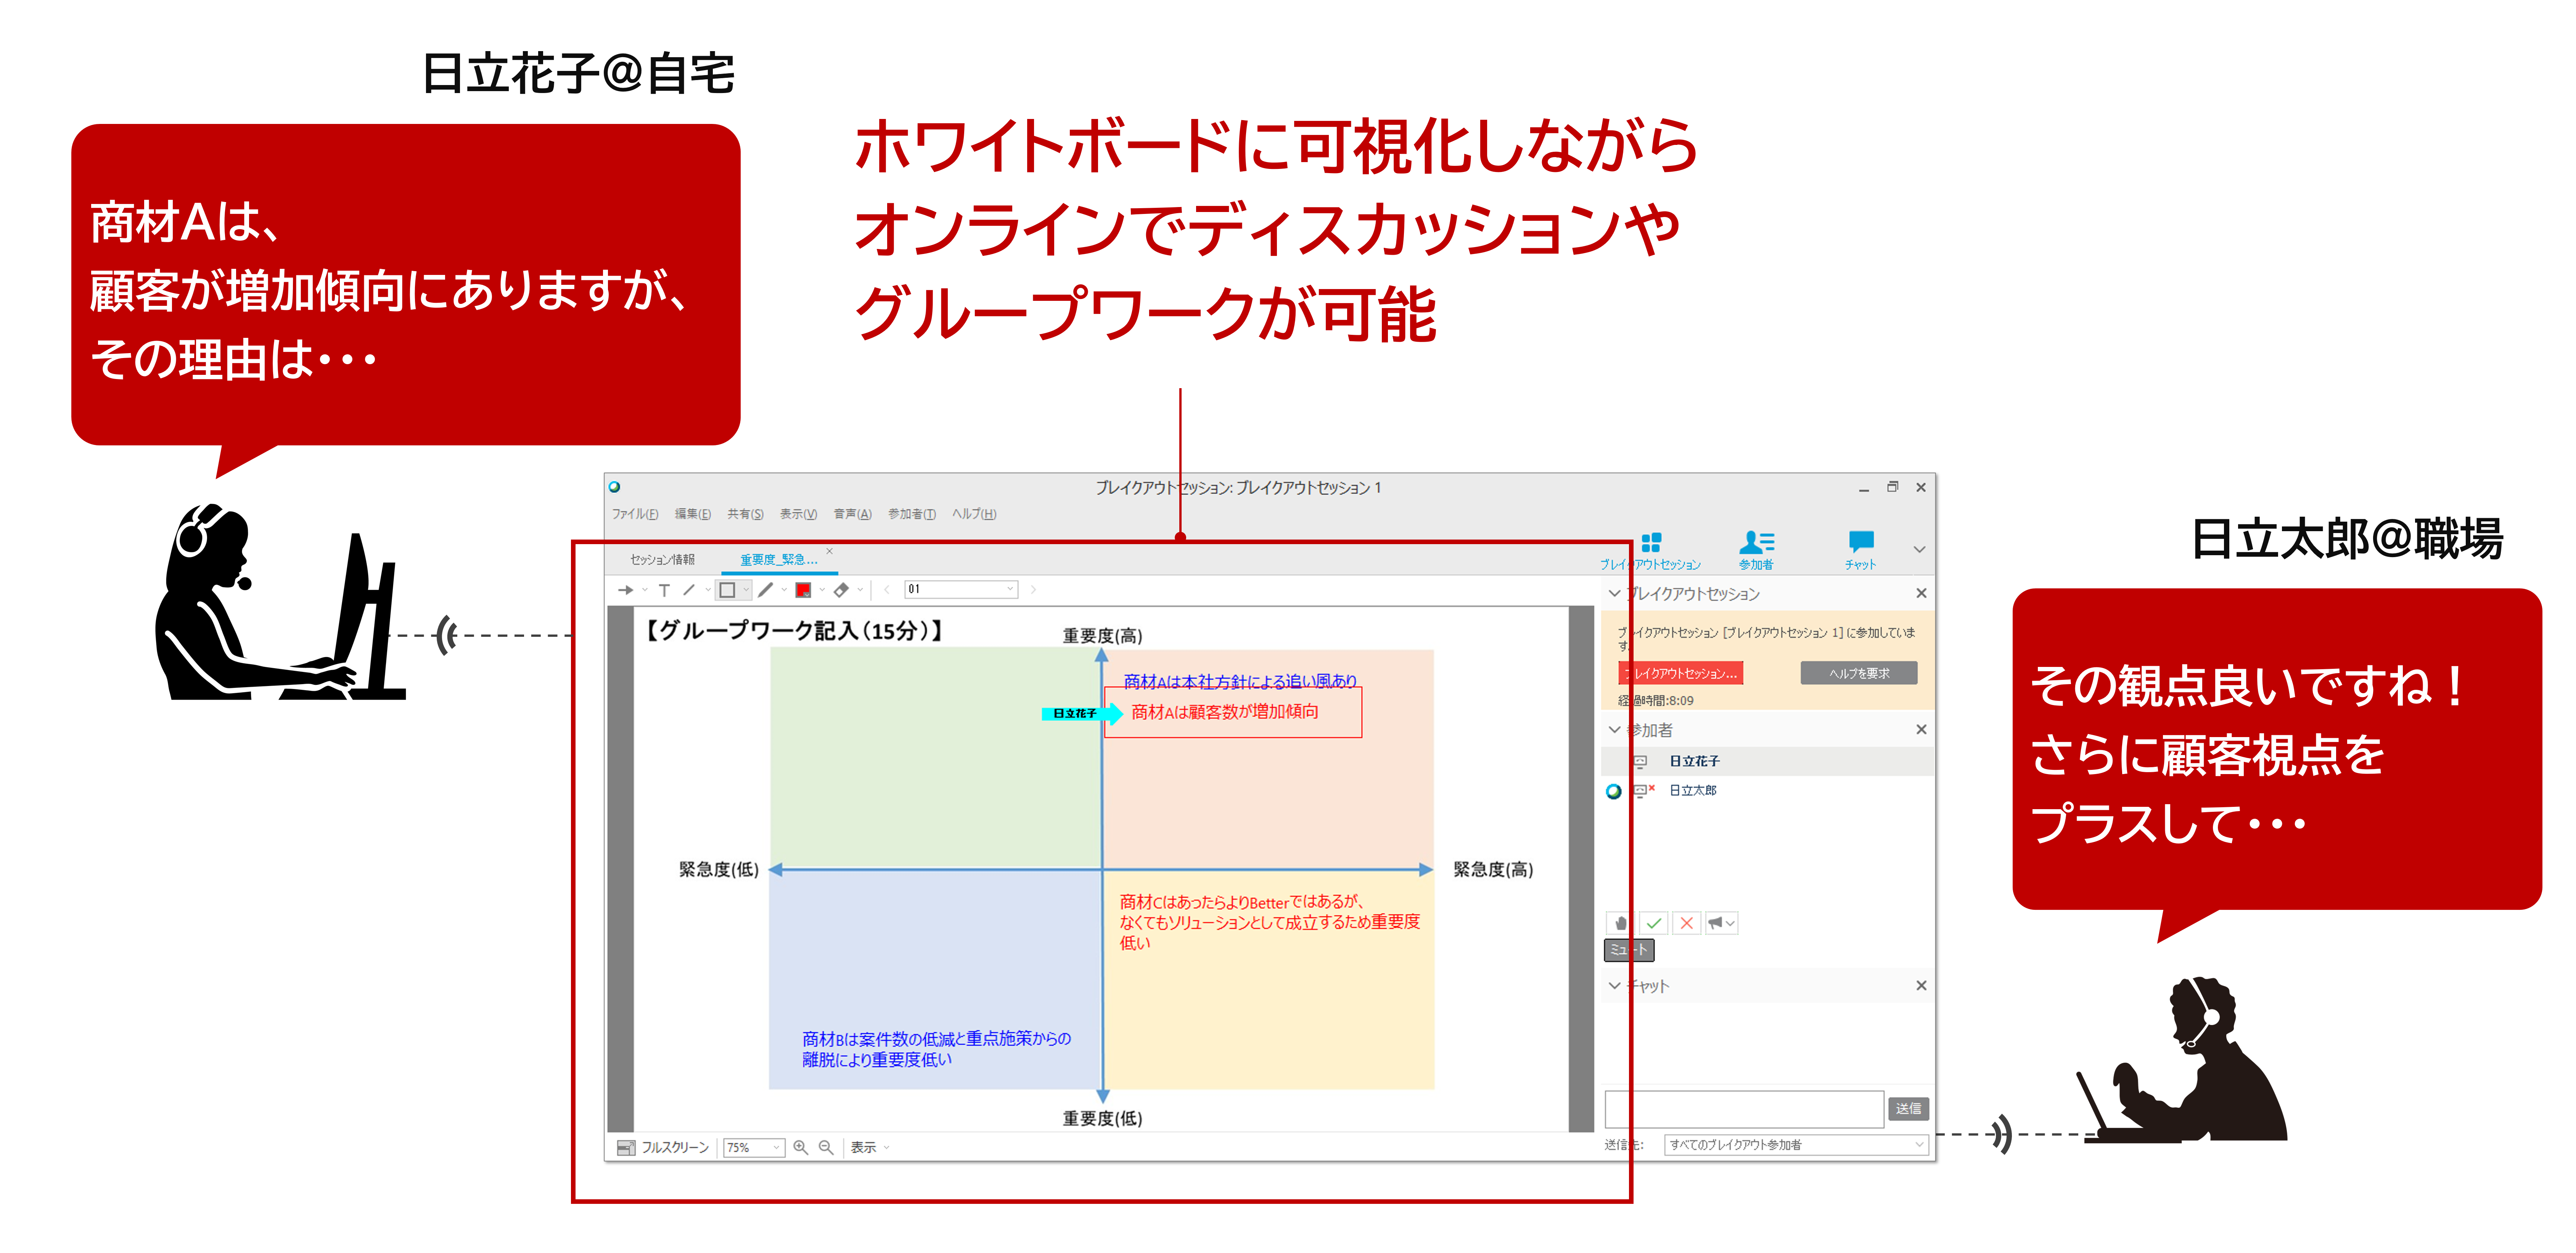Open the pencil tool options dropdown

[784, 590]
